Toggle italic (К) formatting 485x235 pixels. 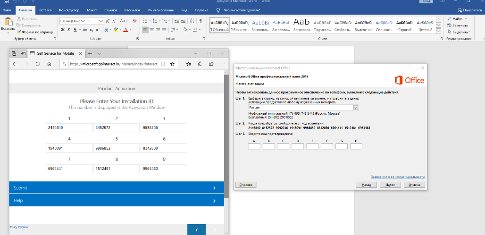69,30
